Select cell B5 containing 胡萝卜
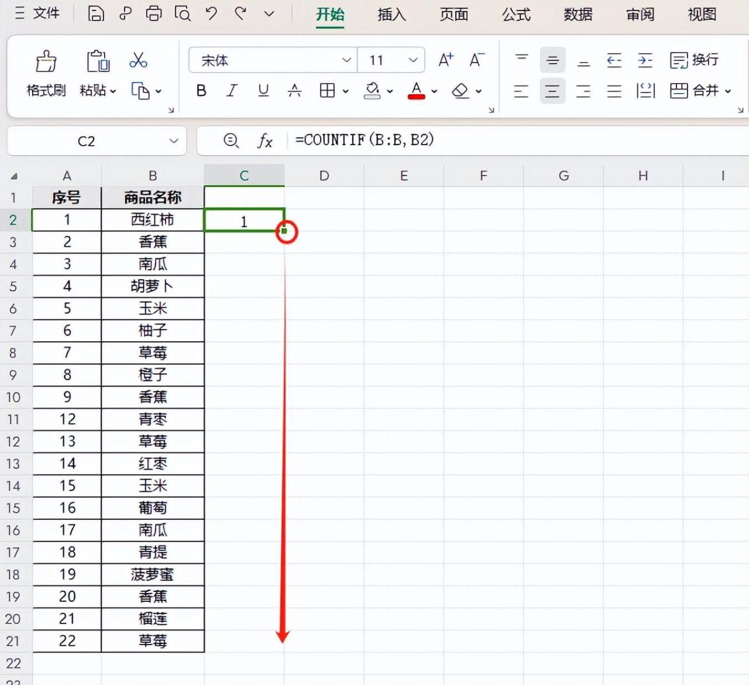749x685 pixels. tap(153, 286)
